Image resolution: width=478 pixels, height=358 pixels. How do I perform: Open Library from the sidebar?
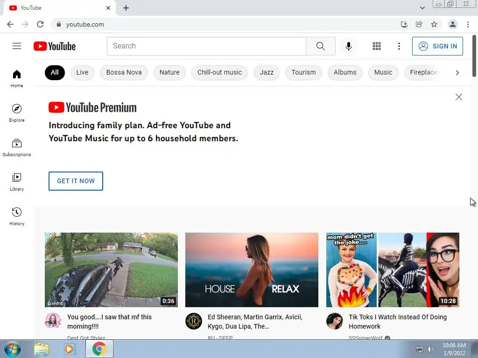[x=17, y=182]
